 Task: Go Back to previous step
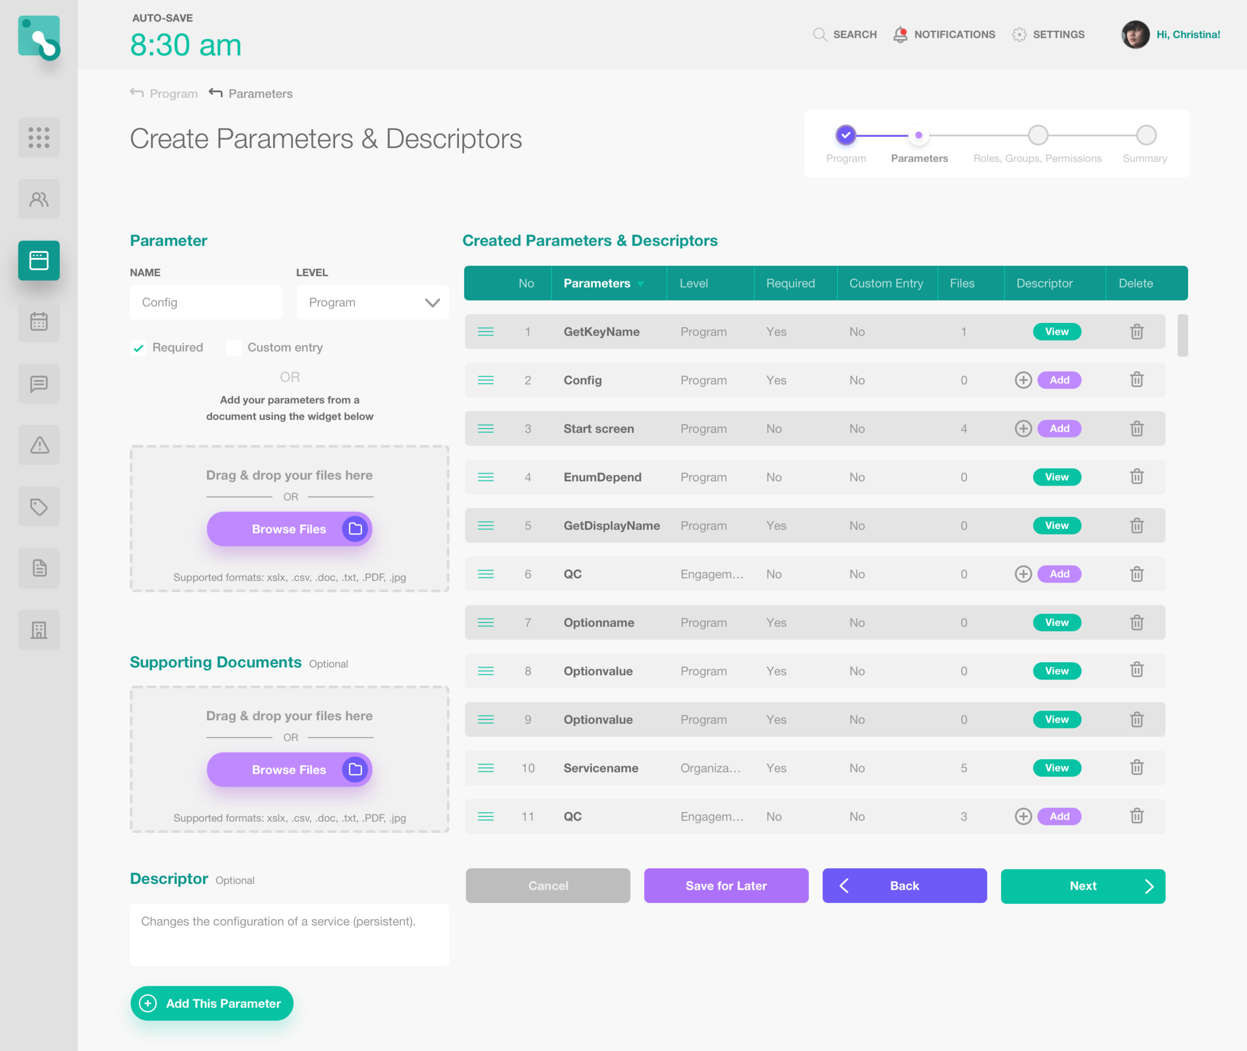click(x=905, y=886)
